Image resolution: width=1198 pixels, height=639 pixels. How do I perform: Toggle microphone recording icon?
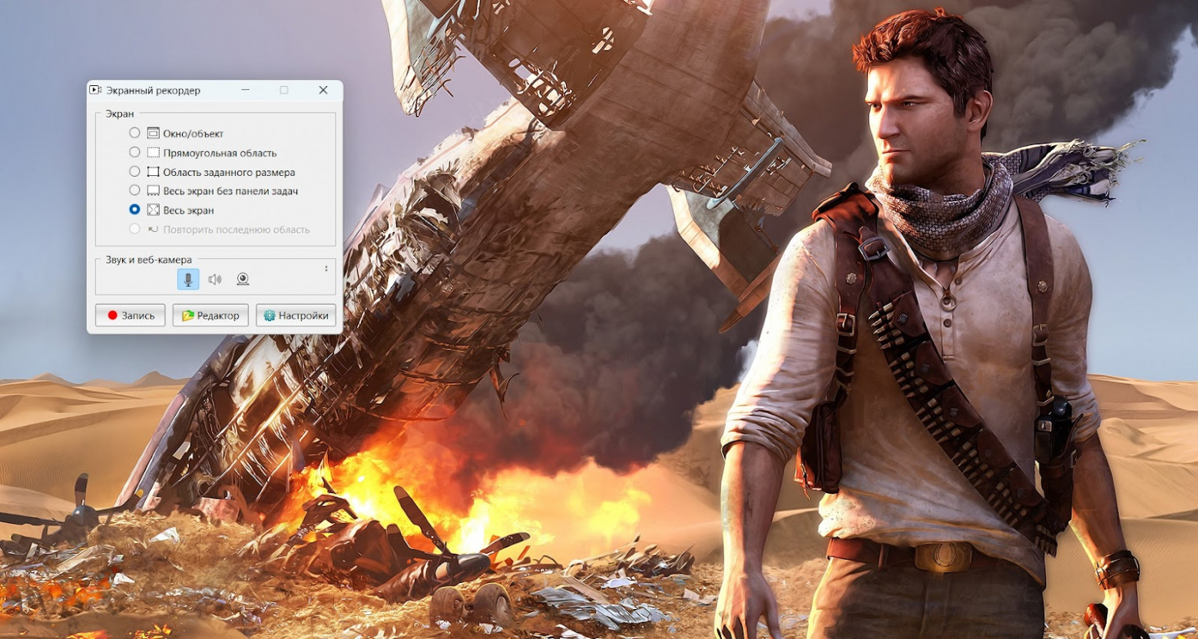pyautogui.click(x=188, y=280)
